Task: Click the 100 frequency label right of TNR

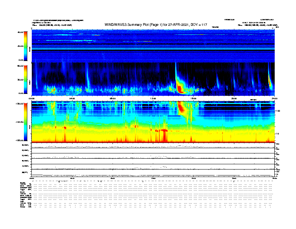Action: click(x=278, y=111)
